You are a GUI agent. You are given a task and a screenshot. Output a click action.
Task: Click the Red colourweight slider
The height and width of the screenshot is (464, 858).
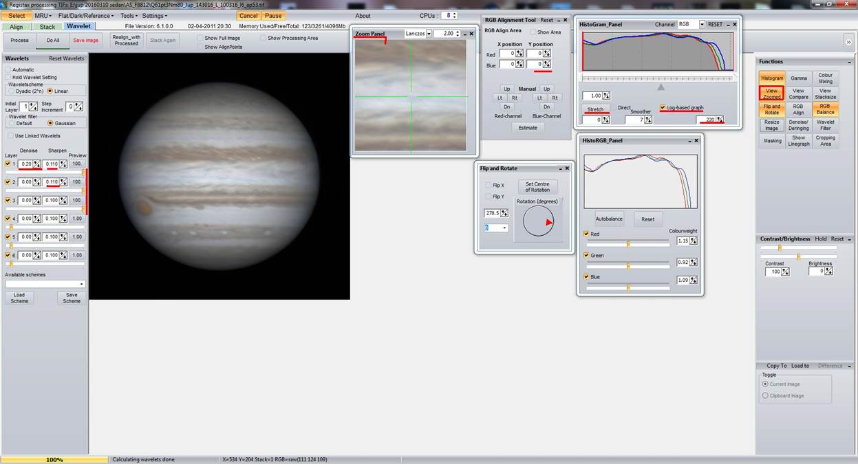point(628,244)
